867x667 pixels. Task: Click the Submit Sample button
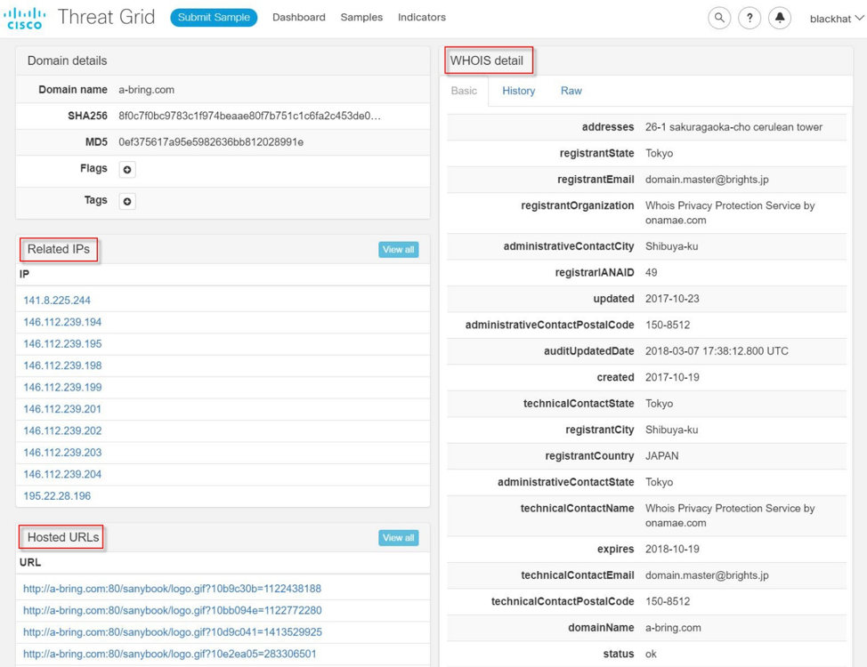point(214,18)
